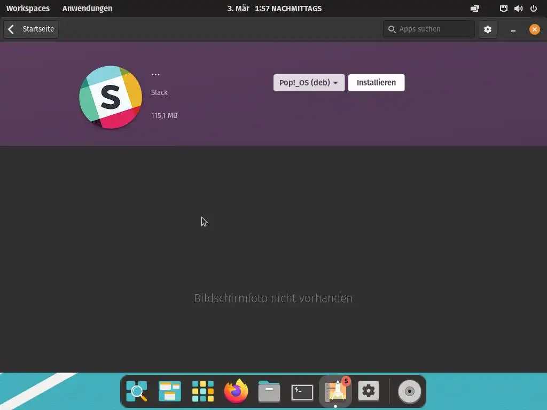Open Pop!_Shop settings gear

[487, 29]
